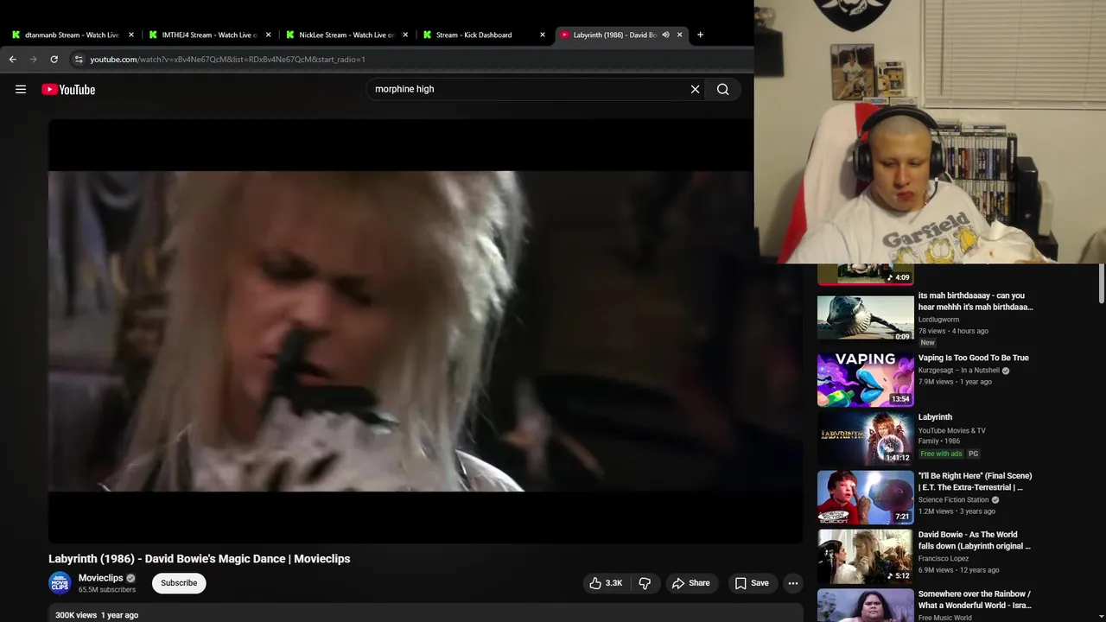Open 'Vaping Is Too Good To Be True' thumbnail
Screen dimensions: 1106x622
click(x=865, y=379)
